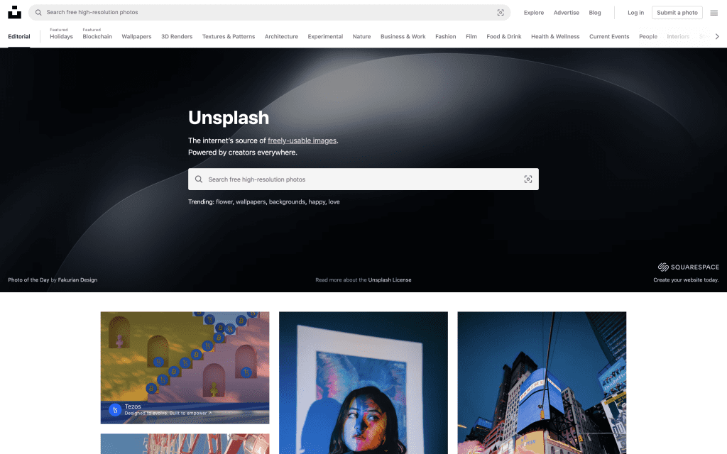Open the hamburger menu icon
This screenshot has width=727, height=454.
714,13
